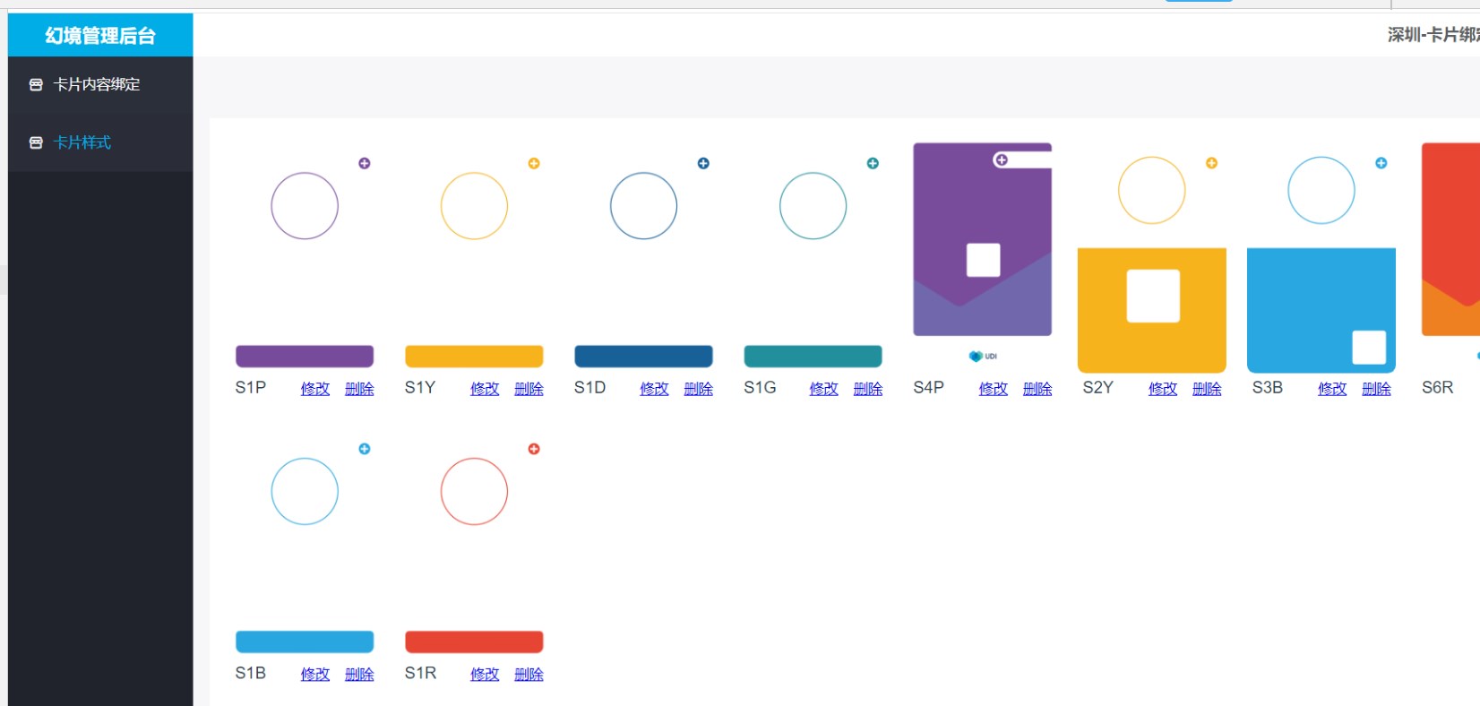Click the teal bar of S1G
Screen dimensions: 1480x706
point(813,357)
